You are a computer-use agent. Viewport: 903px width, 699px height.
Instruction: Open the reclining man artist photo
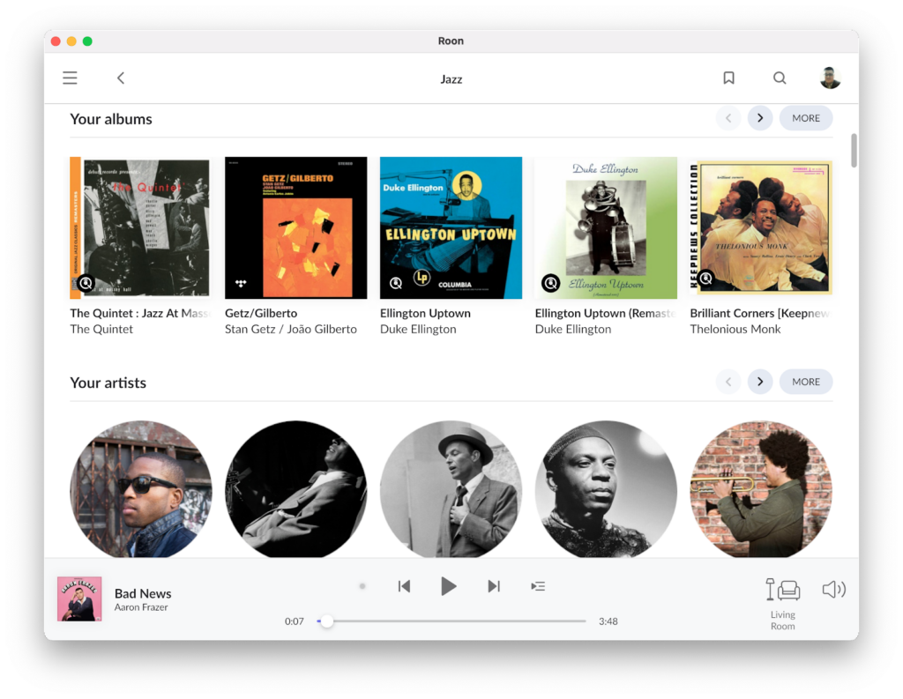296,489
